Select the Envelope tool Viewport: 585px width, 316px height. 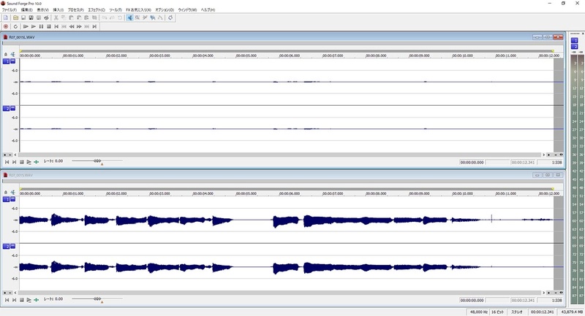point(160,18)
